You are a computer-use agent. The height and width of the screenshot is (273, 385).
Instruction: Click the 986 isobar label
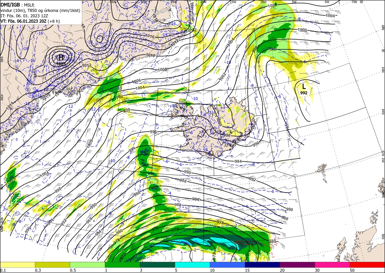click(137, 194)
